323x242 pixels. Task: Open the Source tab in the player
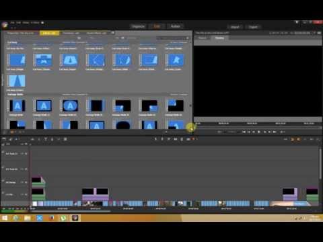click(203, 38)
